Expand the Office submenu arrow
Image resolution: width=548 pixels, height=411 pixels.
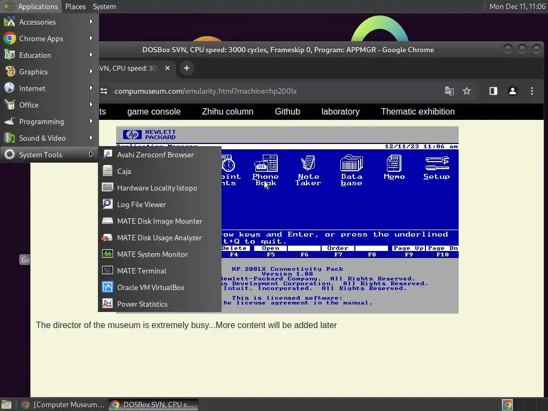coord(91,104)
